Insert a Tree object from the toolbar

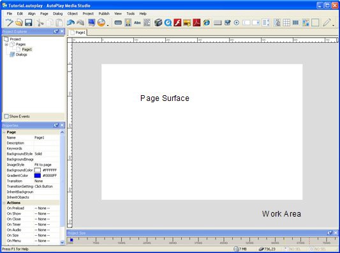277,22
